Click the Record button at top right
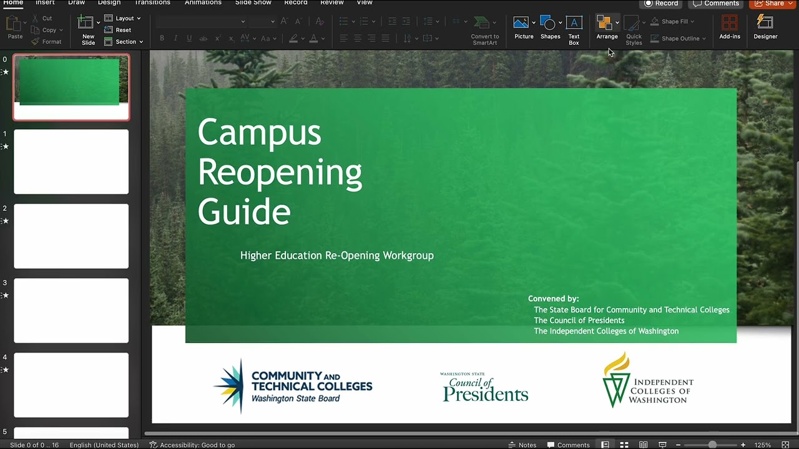The height and width of the screenshot is (449, 799). 661,3
